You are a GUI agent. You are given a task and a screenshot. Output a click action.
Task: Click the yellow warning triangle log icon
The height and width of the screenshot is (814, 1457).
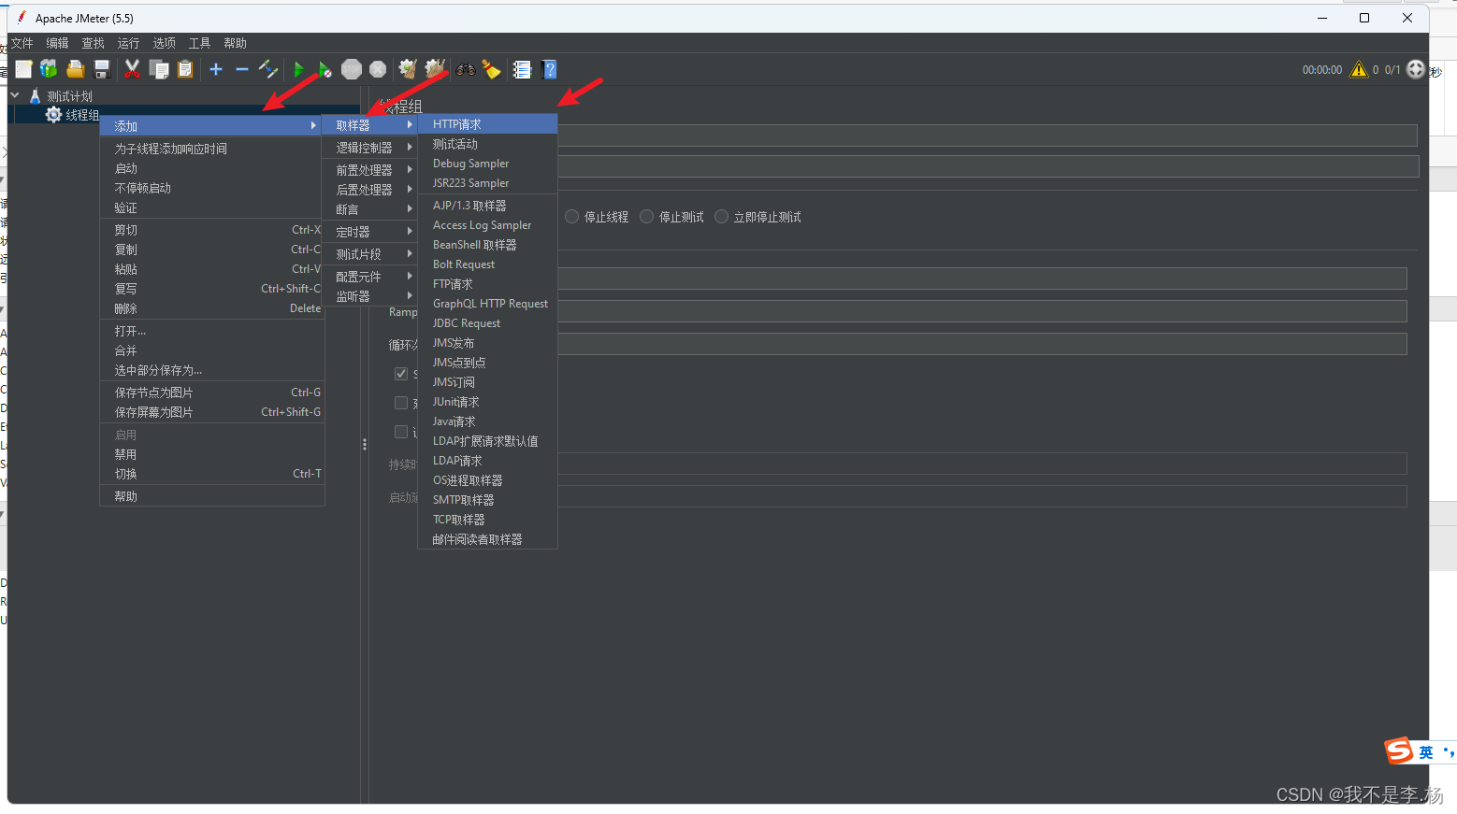(1359, 70)
